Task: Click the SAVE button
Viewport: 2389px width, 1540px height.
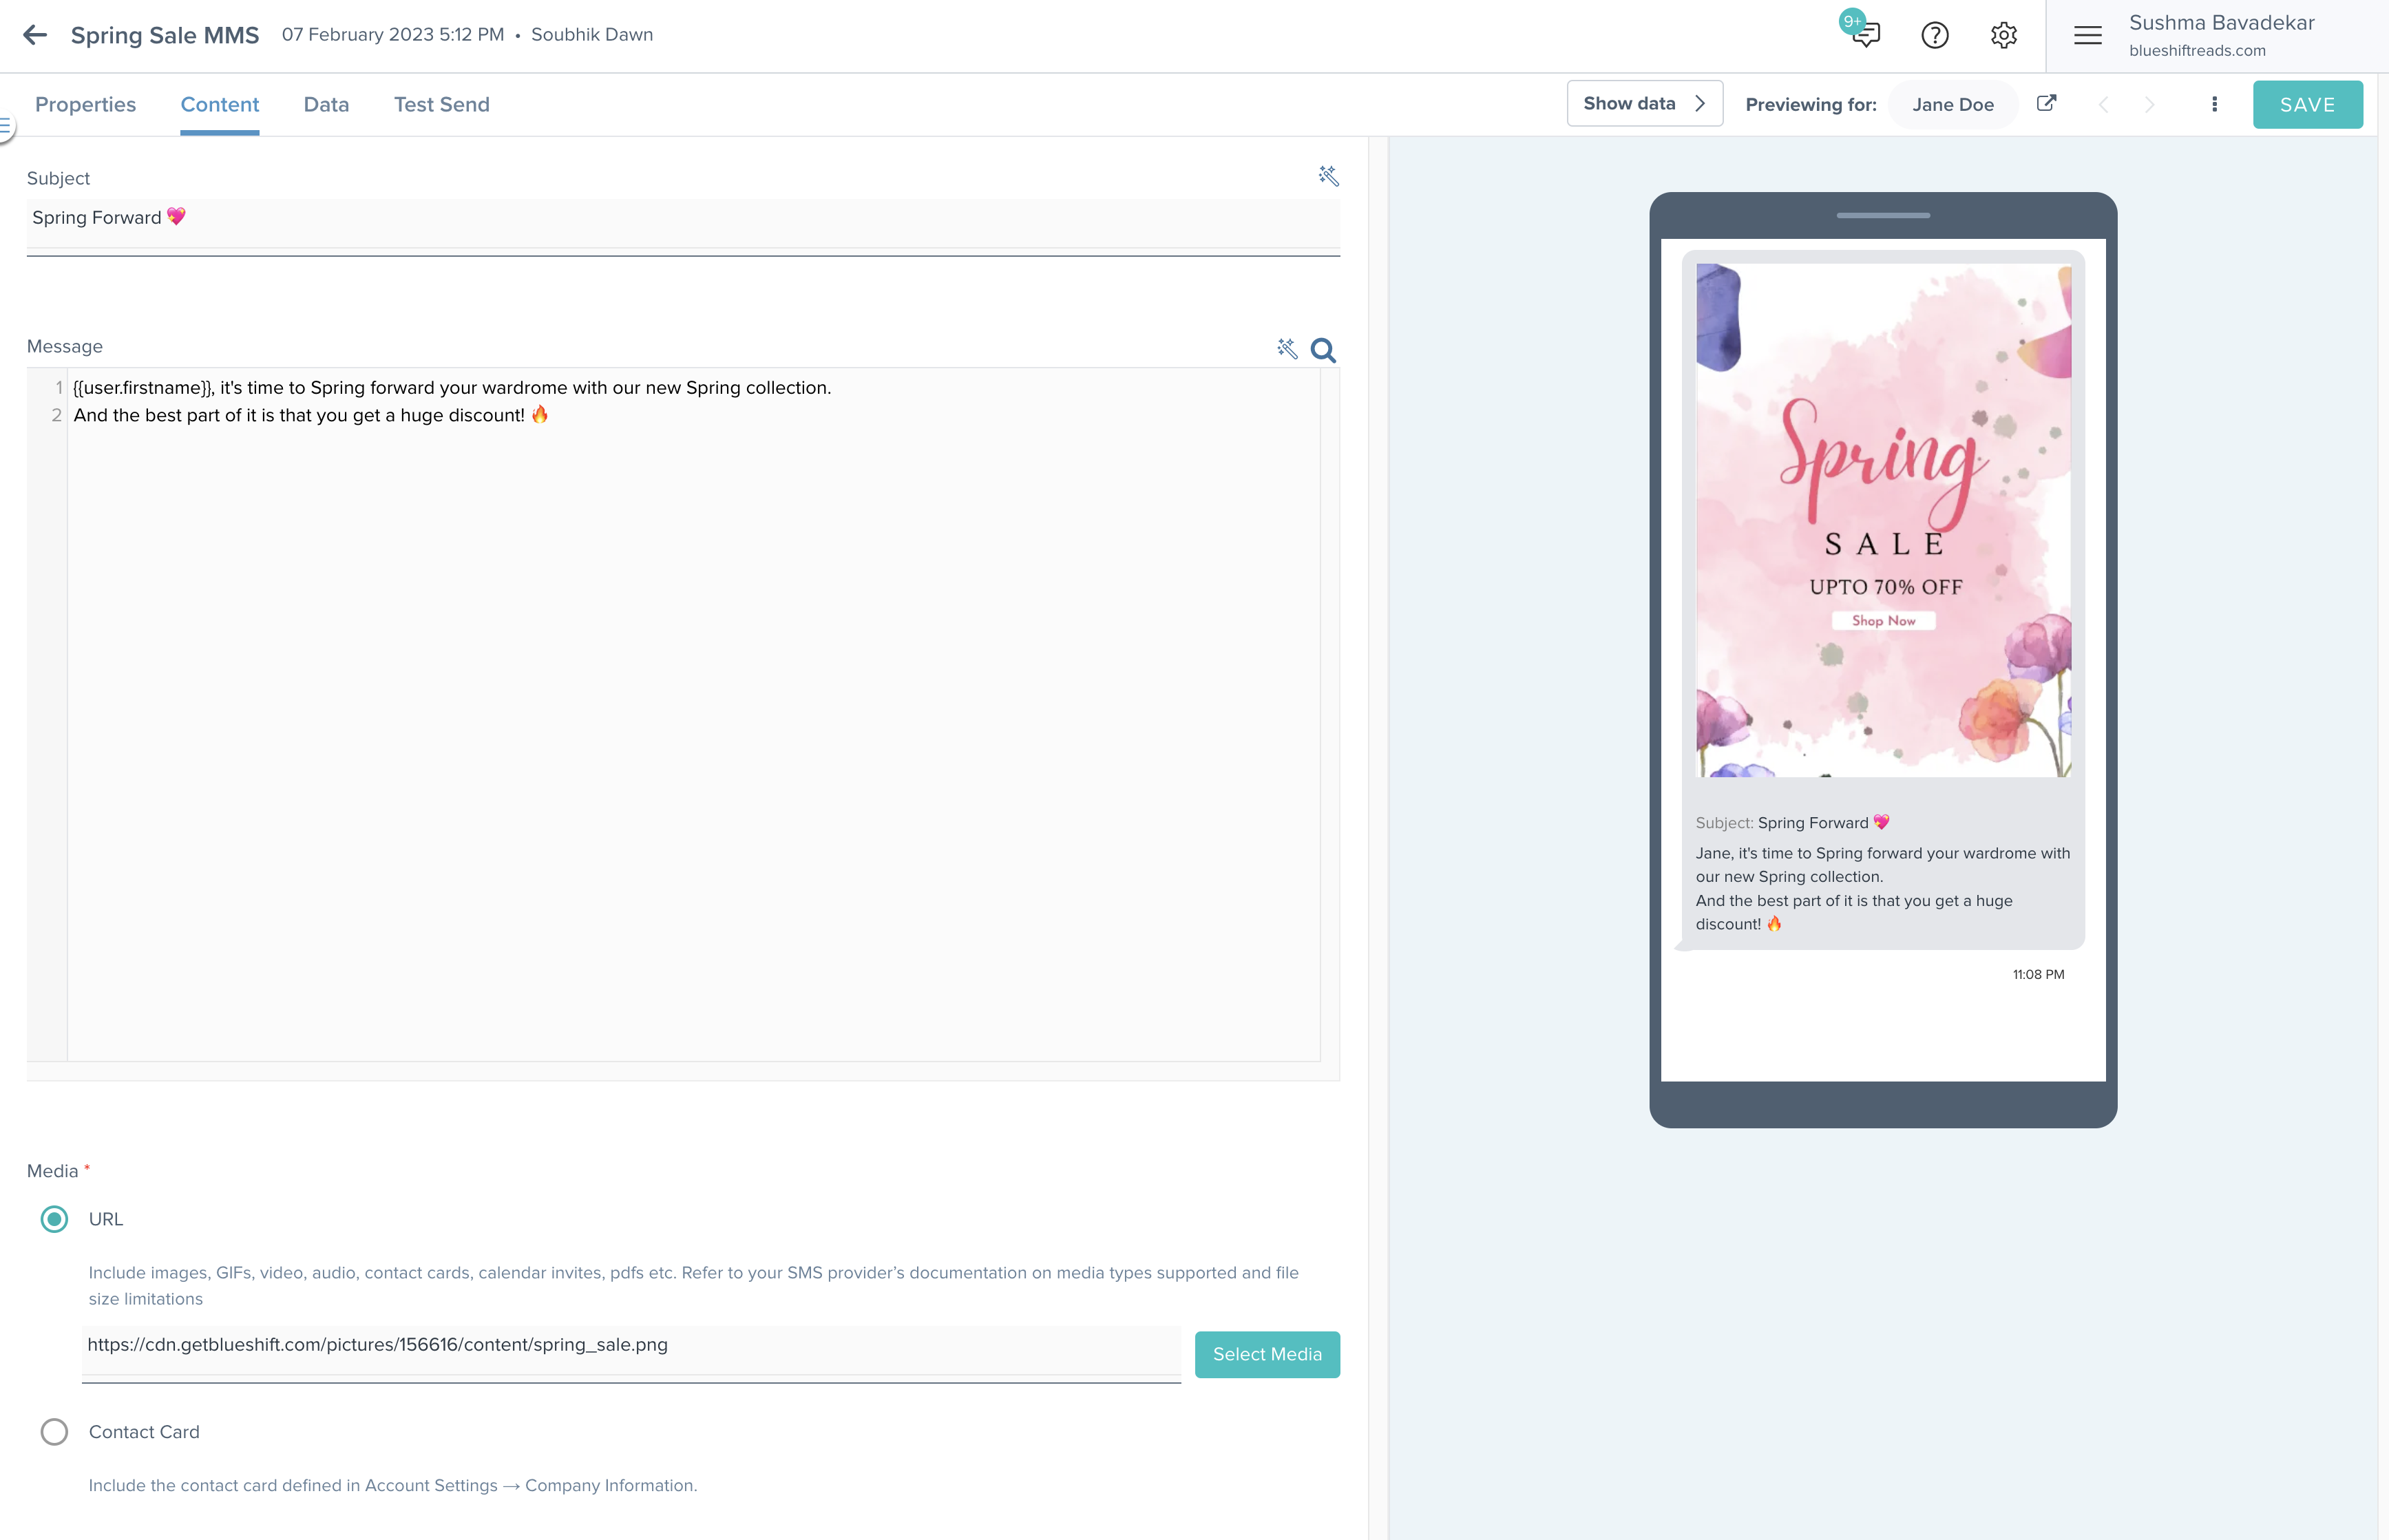Action: coord(2307,104)
